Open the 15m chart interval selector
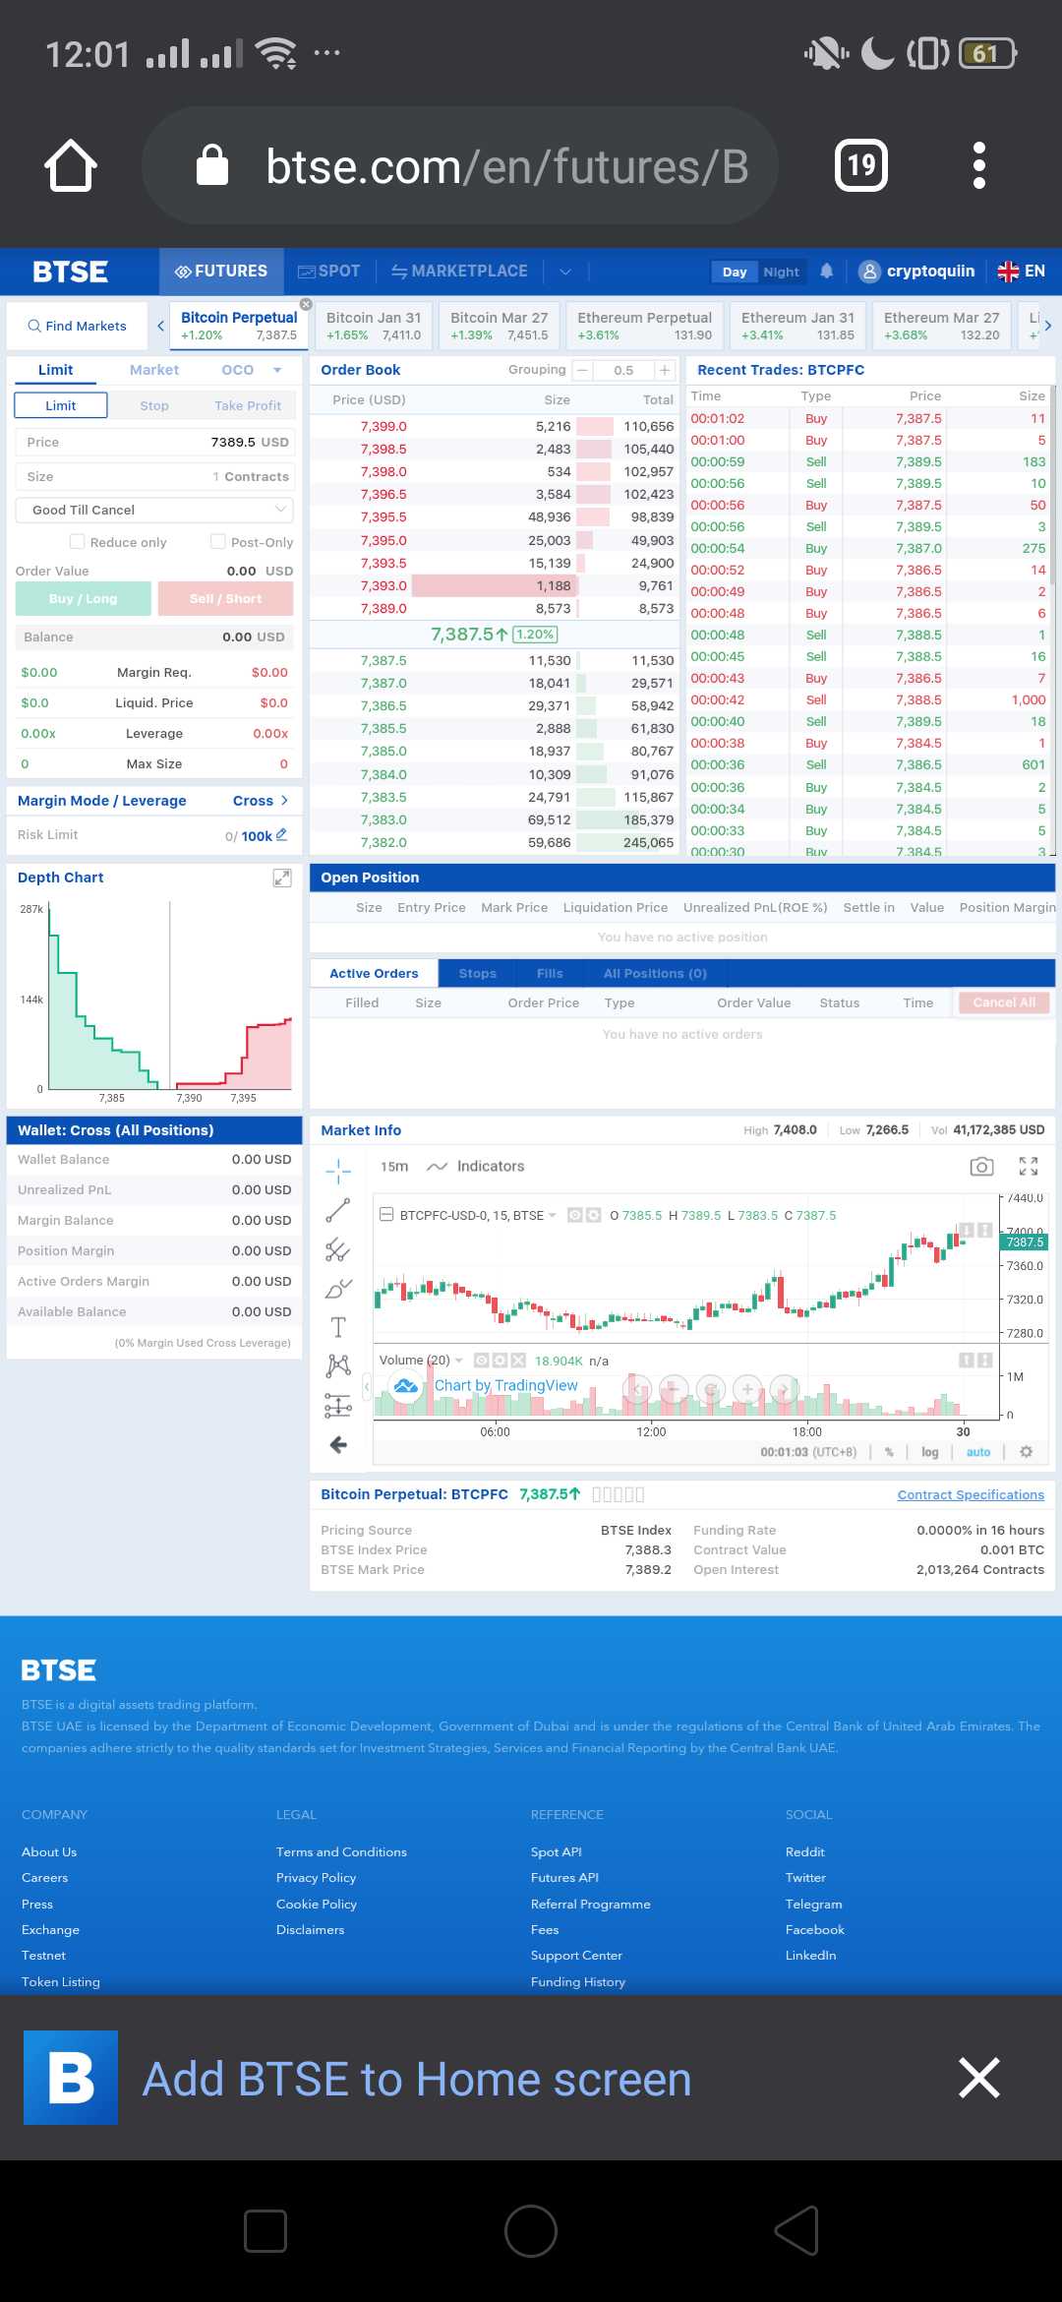Image resolution: width=1062 pixels, height=2302 pixels. pyautogui.click(x=394, y=1167)
